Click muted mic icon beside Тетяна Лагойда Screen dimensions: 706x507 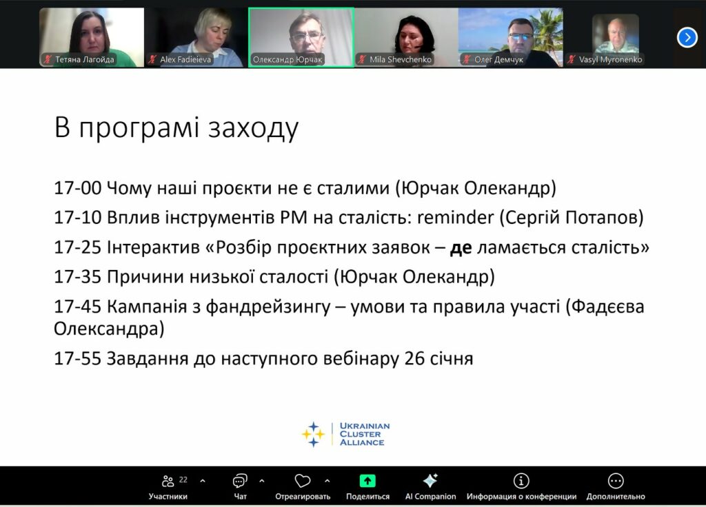[x=48, y=59]
